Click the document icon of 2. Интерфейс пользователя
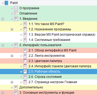 (16, 45)
